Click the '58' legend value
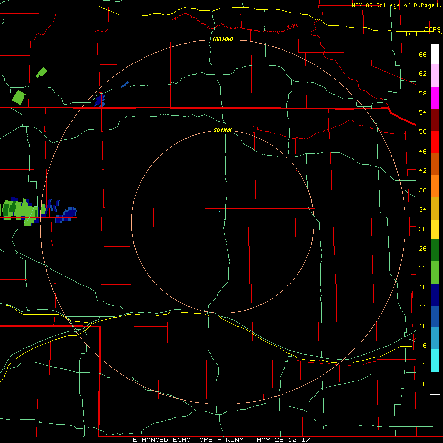 pyautogui.click(x=423, y=93)
